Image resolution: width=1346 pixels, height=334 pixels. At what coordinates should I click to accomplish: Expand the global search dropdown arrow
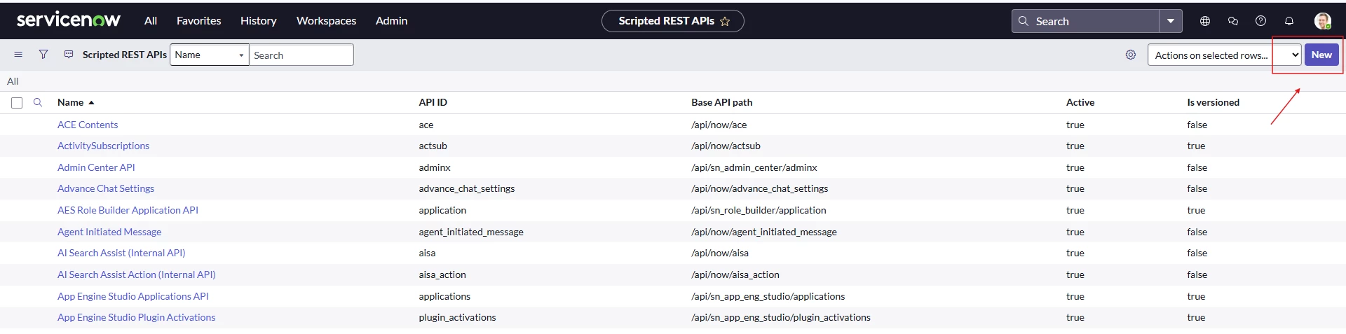point(1171,21)
